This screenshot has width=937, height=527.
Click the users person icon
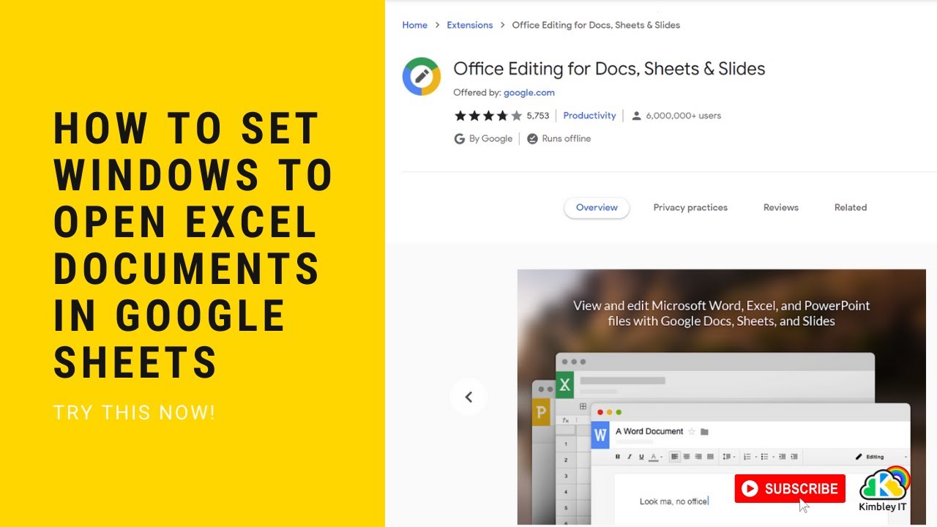pos(636,116)
